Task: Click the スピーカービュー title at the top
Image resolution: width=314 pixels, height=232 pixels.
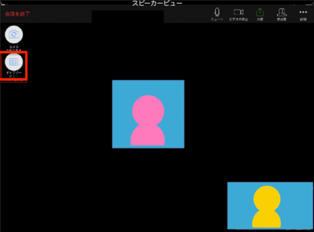Action: click(x=157, y=3)
